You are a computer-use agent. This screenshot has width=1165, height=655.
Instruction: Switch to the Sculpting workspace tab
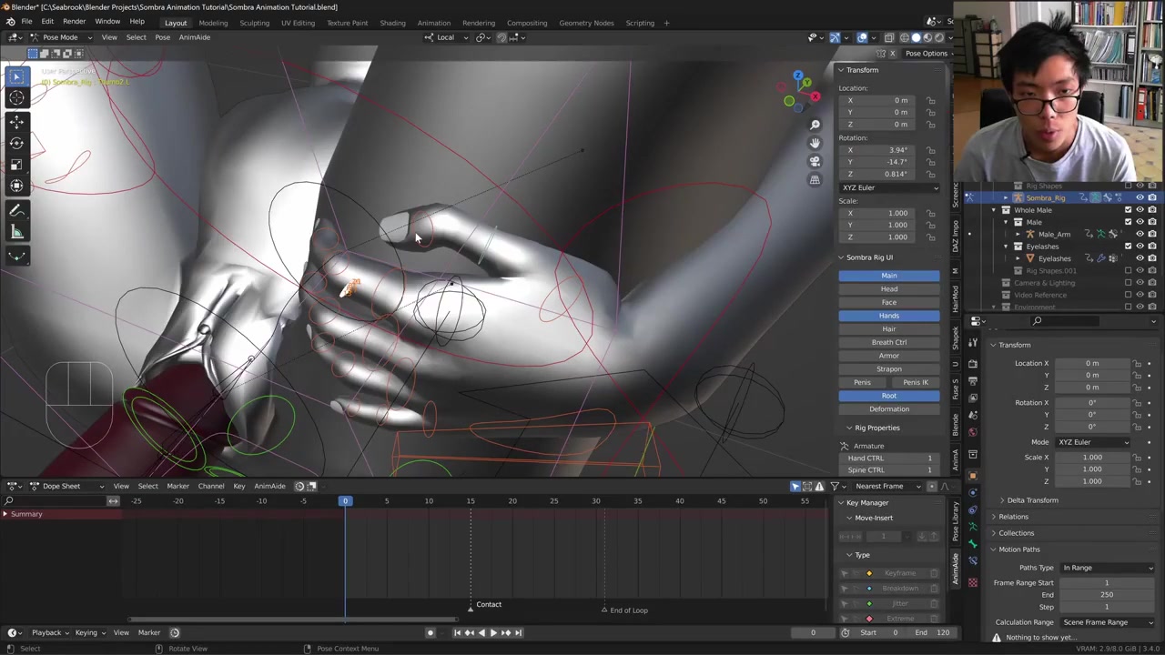click(254, 23)
